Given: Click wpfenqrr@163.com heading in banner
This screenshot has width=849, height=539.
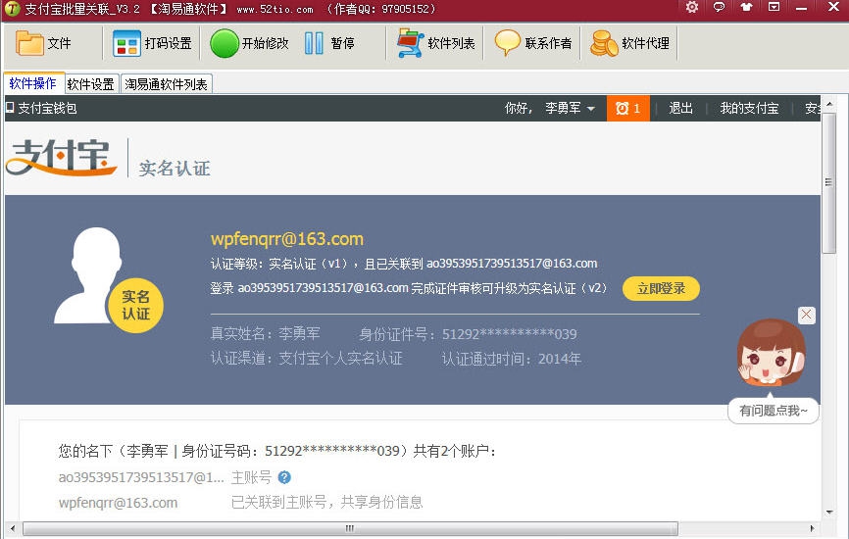Looking at the screenshot, I should (287, 239).
